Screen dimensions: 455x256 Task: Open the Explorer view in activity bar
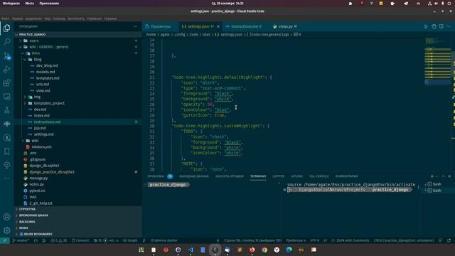click(6, 28)
